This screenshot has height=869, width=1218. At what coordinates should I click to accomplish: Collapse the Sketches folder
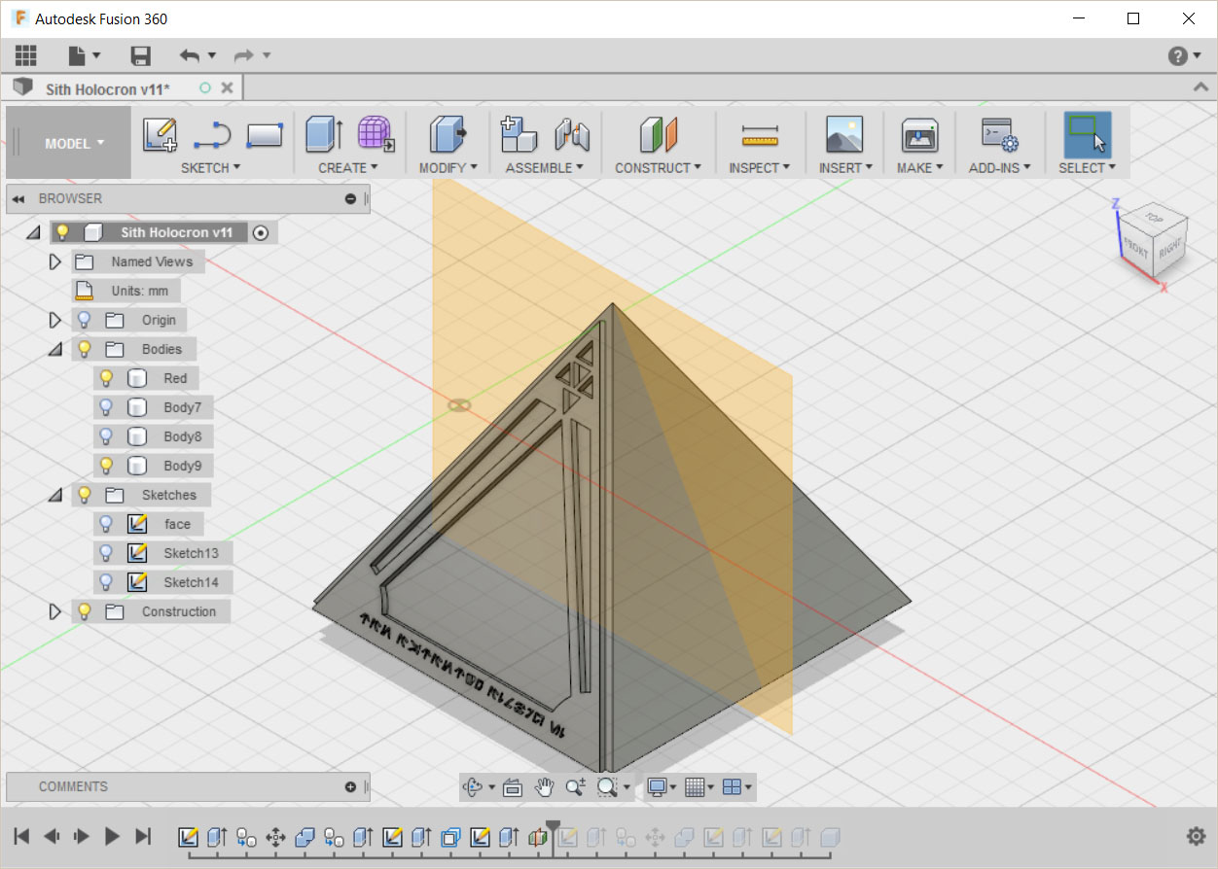[x=55, y=495]
